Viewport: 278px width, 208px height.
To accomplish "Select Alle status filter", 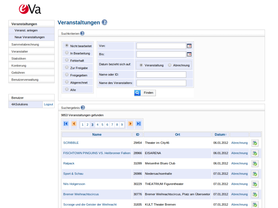I will click(67, 89).
